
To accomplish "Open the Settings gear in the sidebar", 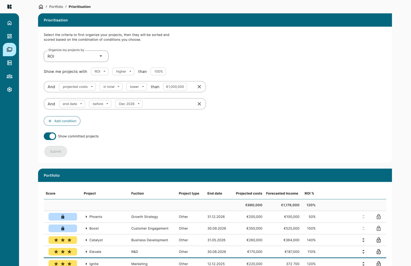I will [x=9, y=89].
